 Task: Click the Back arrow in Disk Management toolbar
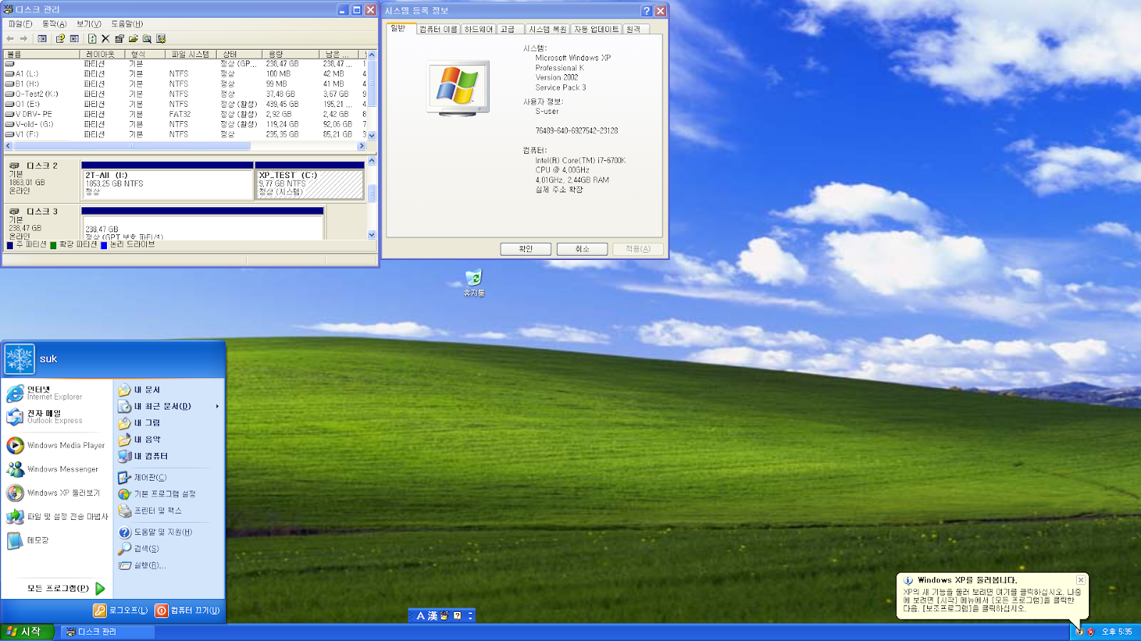pyautogui.click(x=9, y=38)
